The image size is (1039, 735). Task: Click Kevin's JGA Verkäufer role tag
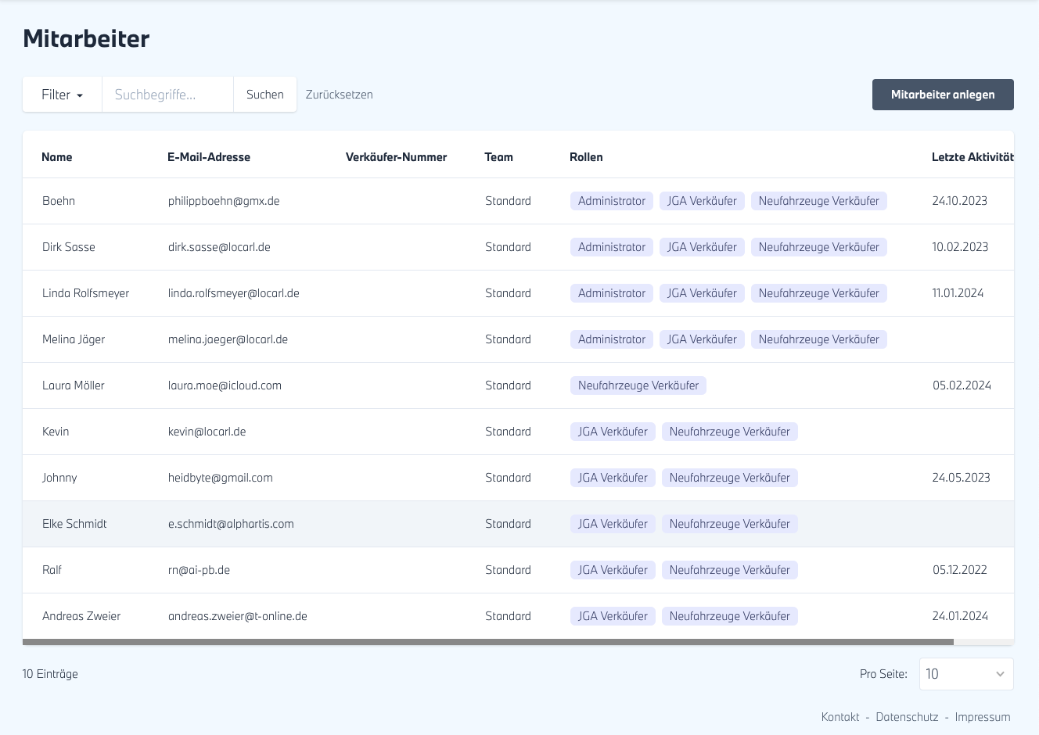click(613, 432)
